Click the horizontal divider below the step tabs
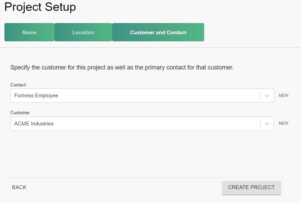 click(150, 48)
